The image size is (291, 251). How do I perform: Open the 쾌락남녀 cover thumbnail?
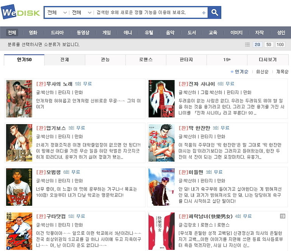(x=162, y=231)
